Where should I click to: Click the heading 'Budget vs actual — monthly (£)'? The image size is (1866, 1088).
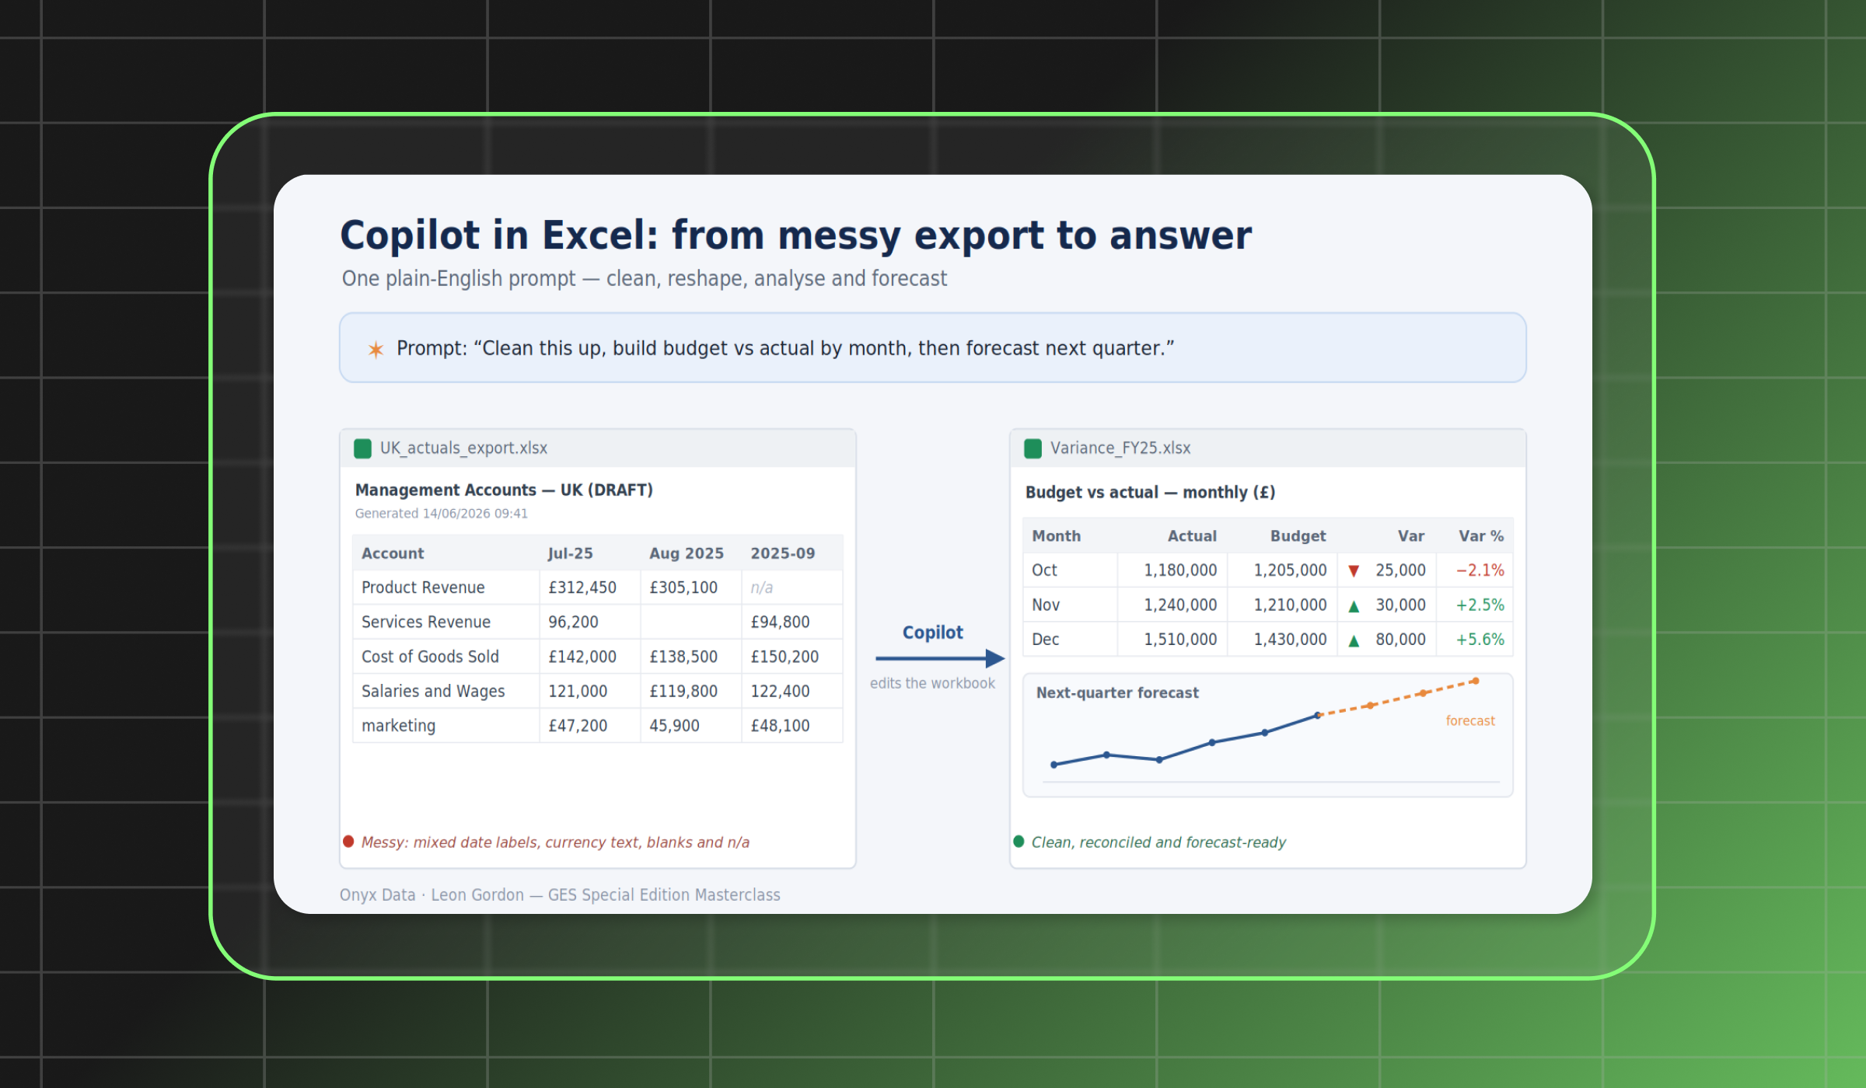click(1150, 493)
